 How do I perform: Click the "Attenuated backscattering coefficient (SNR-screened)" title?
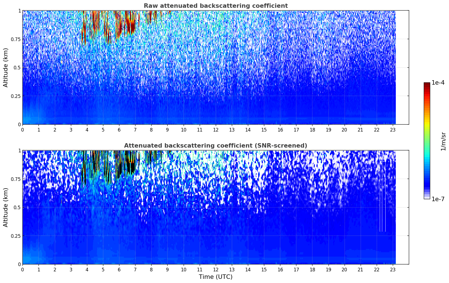coord(215,146)
